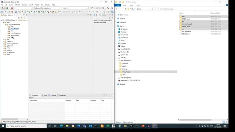Click the Problems view filter icon
235x132 pixels.
click(x=104, y=95)
